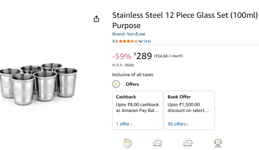This screenshot has width=259, height=150.
Task: Click the 3.5 rating number
Action: click(x=115, y=41)
